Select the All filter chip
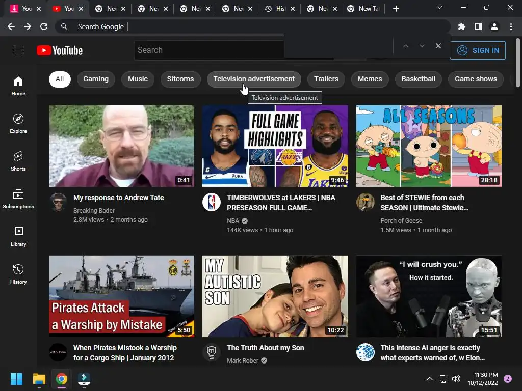Image resolution: width=522 pixels, height=391 pixels. click(x=60, y=79)
